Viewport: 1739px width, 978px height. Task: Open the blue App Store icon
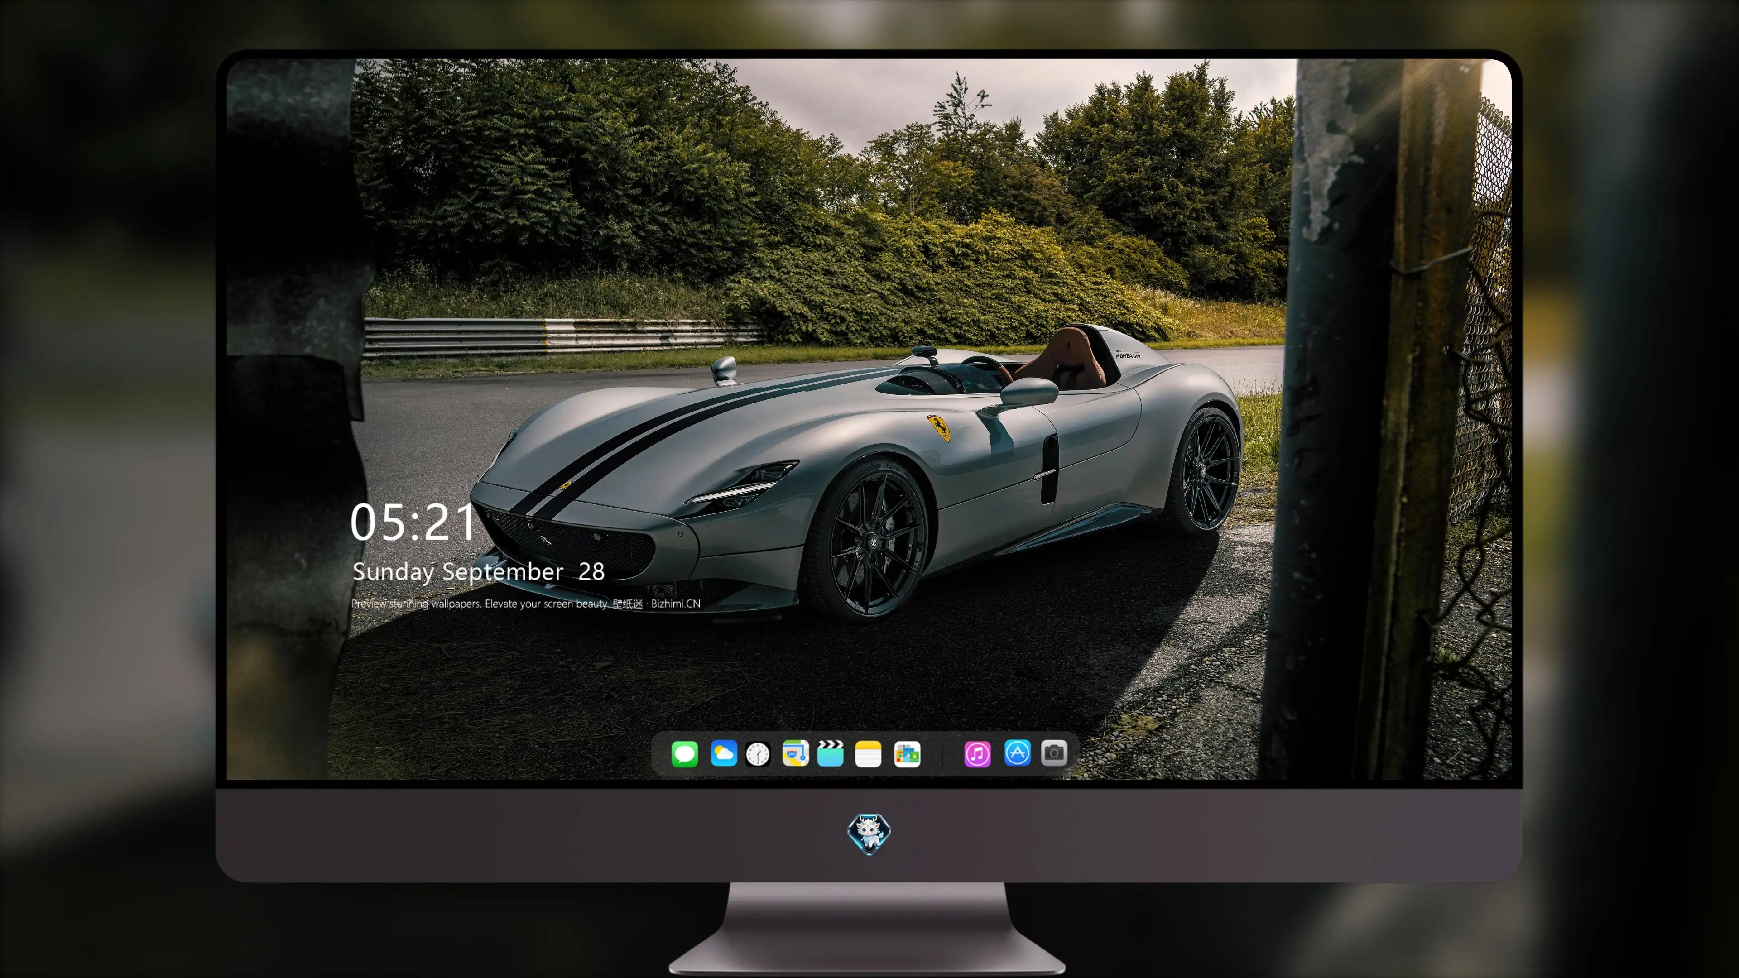coord(1017,753)
